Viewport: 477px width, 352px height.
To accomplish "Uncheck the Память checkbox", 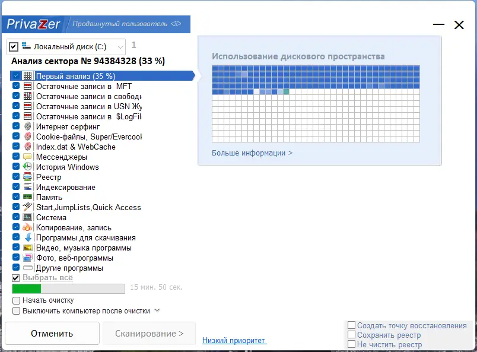I will (x=16, y=196).
